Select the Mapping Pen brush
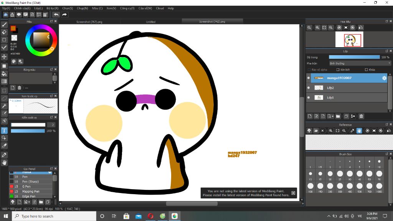This screenshot has height=221, width=393. pos(31,191)
